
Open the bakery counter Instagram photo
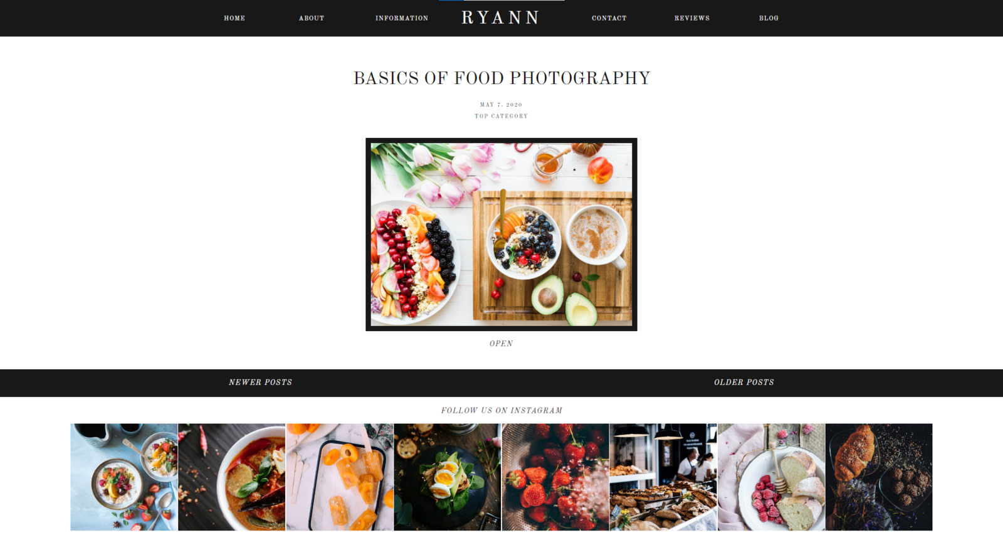663,477
